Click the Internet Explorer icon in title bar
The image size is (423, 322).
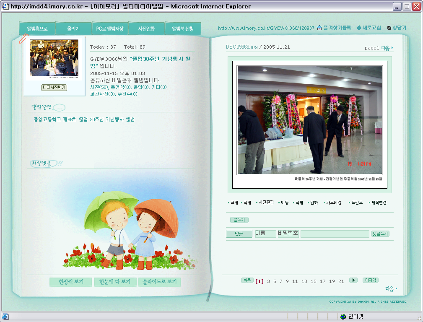(x=5, y=6)
